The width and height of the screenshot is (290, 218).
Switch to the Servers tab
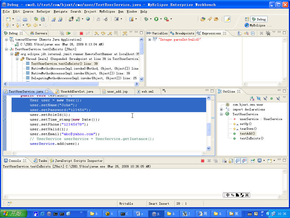coord(39,33)
